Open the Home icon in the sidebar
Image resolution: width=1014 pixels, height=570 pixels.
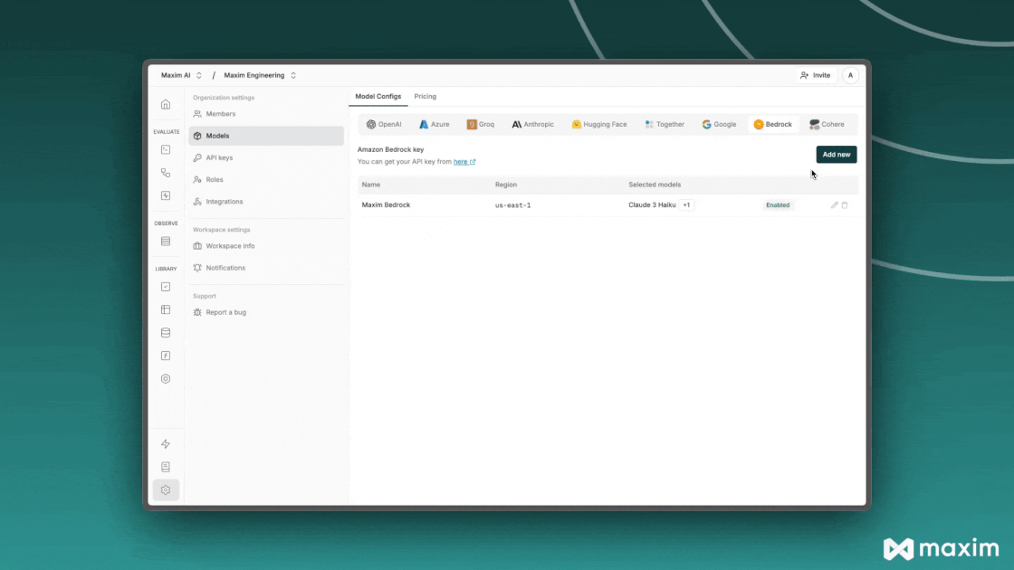(166, 105)
